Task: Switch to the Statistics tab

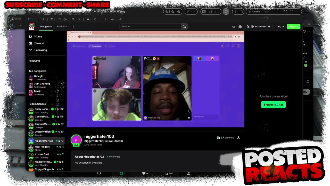Action: pos(62,26)
